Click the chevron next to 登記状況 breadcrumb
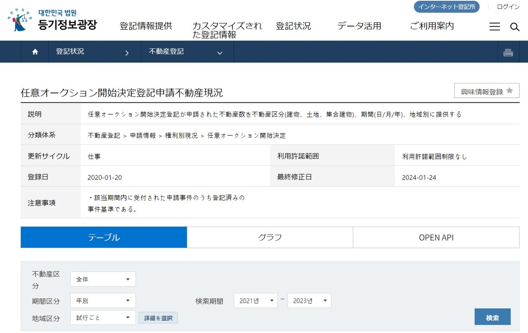Image resolution: width=528 pixels, height=333 pixels. (x=127, y=53)
